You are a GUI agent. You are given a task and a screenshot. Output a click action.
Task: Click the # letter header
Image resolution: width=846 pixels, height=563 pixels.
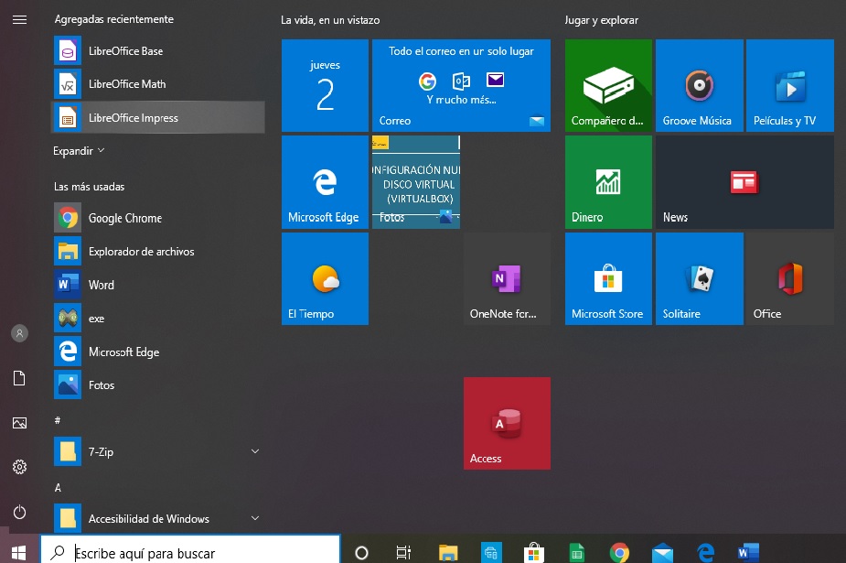pyautogui.click(x=58, y=420)
